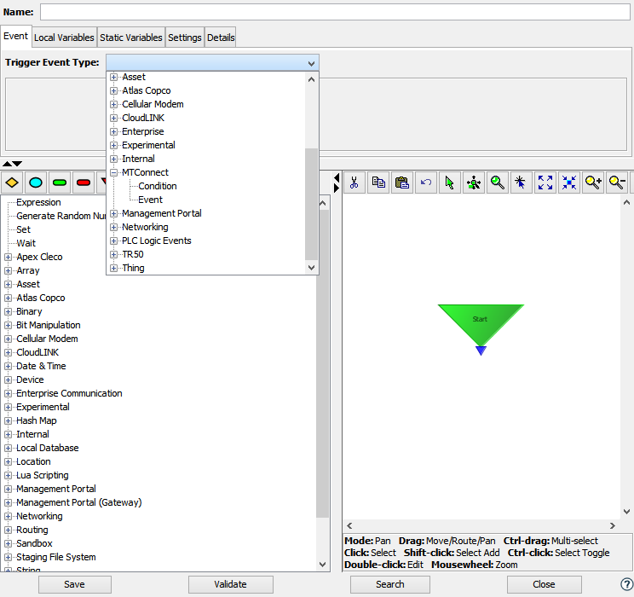Open the help question mark icon
The image size is (634, 597).
[x=626, y=584]
